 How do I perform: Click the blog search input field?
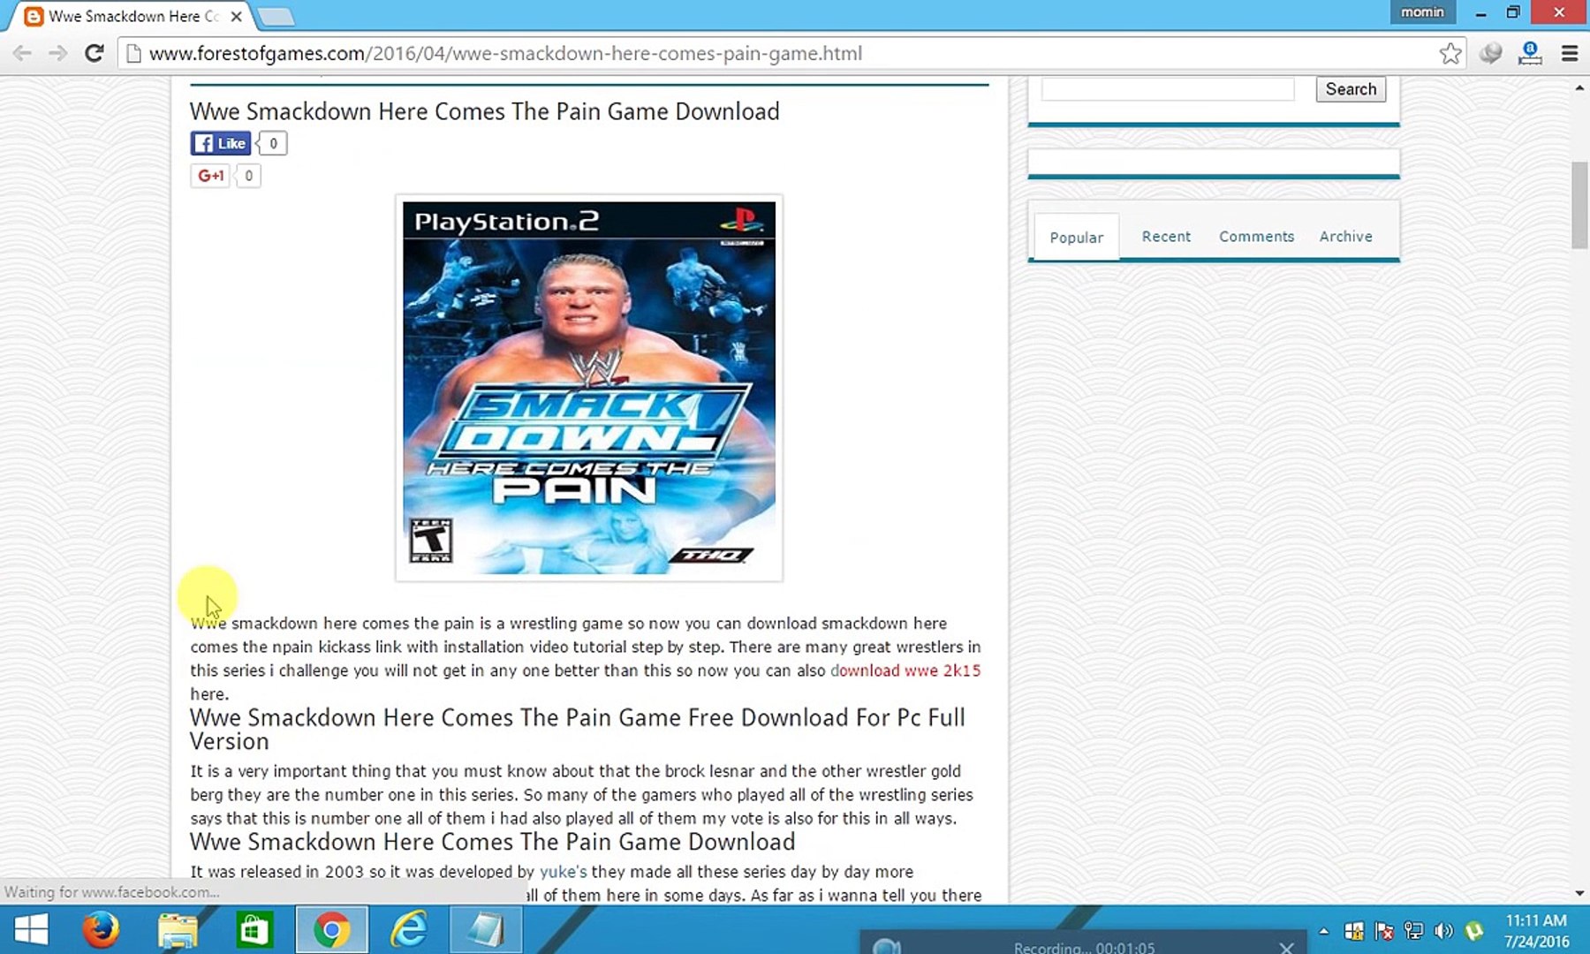1166,88
